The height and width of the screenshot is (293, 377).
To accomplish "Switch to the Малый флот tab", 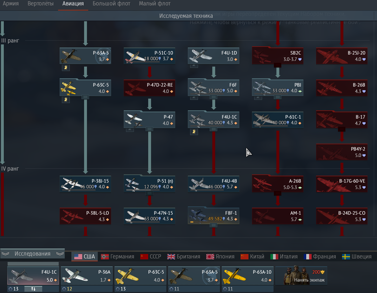I will pos(155,4).
